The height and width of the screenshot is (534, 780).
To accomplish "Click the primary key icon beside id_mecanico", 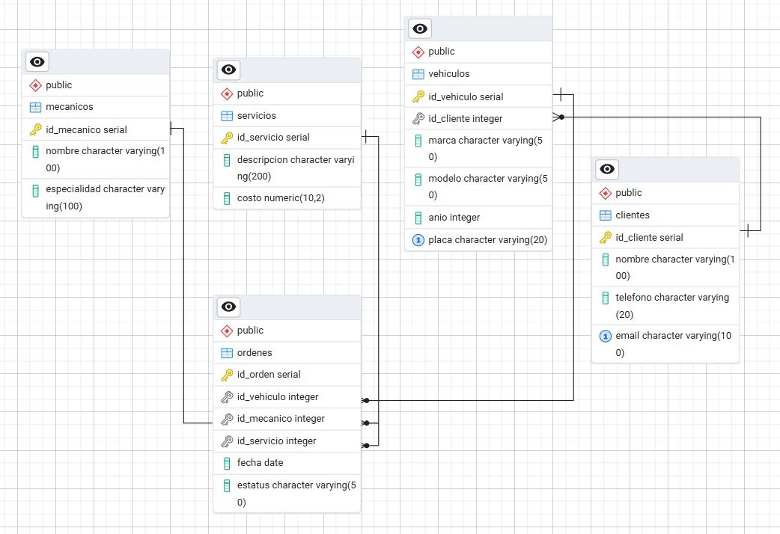I will (x=35, y=129).
